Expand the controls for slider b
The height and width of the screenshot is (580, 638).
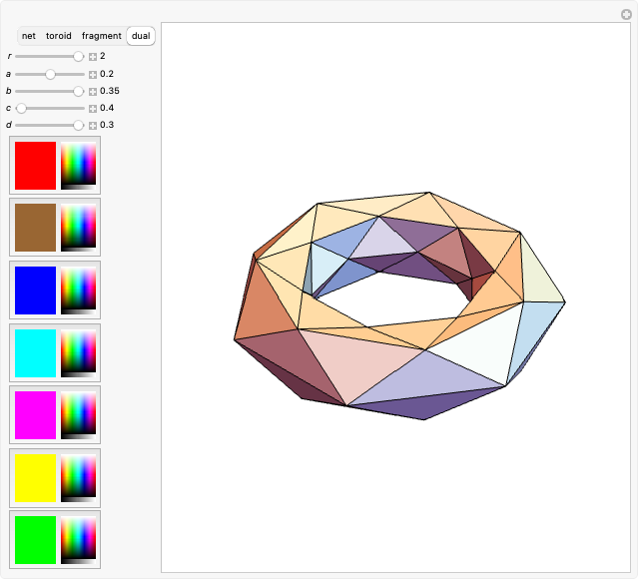(93, 91)
